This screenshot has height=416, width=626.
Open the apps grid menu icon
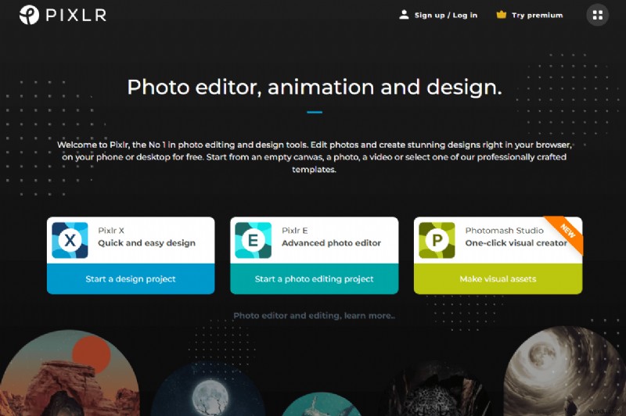pyautogui.click(x=597, y=15)
